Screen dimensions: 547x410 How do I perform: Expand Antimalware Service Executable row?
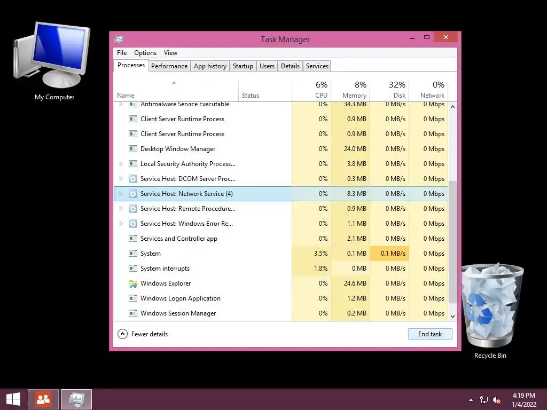(x=121, y=104)
